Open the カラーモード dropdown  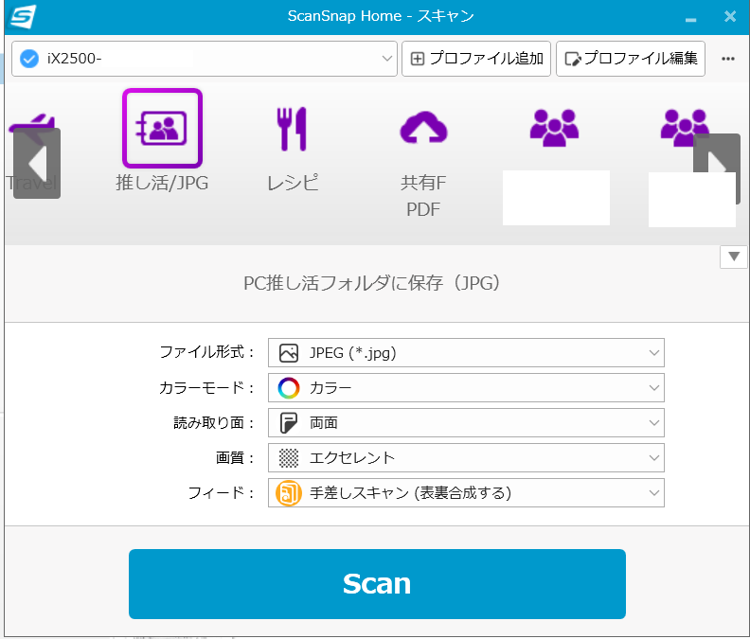click(466, 388)
